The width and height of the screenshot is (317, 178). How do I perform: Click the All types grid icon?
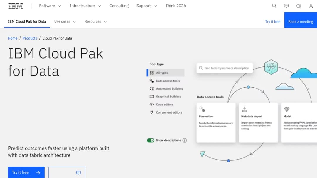(152, 73)
